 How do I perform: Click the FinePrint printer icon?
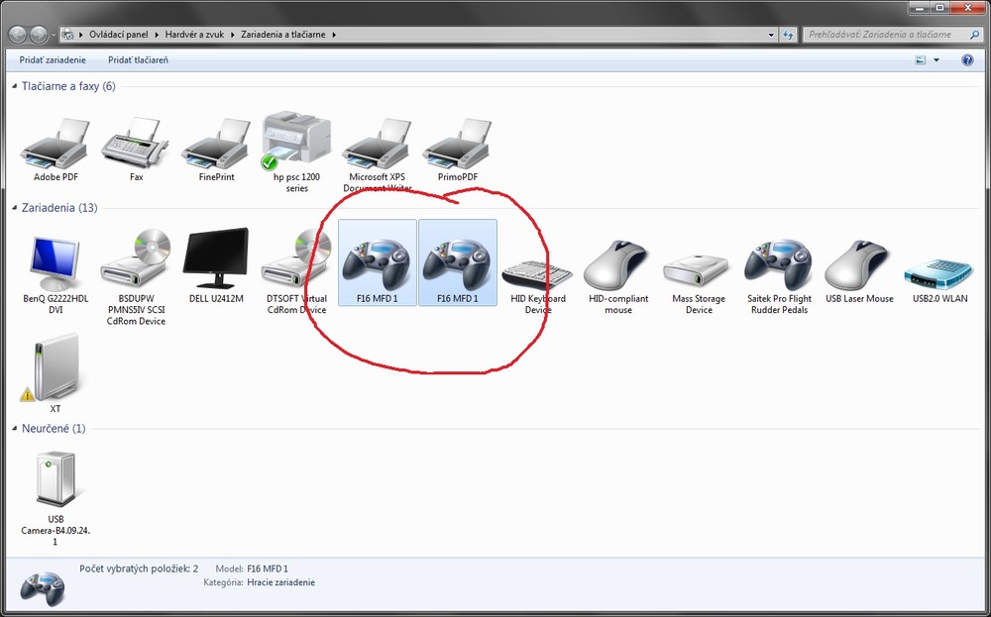point(216,144)
